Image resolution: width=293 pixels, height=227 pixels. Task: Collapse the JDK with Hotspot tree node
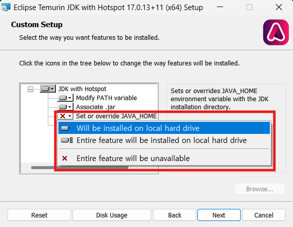[x=30, y=89]
